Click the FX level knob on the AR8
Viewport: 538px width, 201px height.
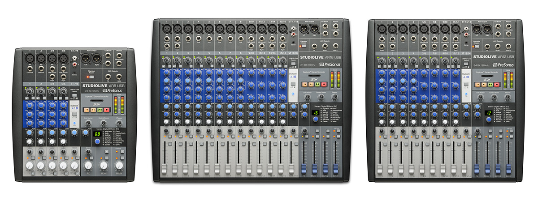(88, 165)
